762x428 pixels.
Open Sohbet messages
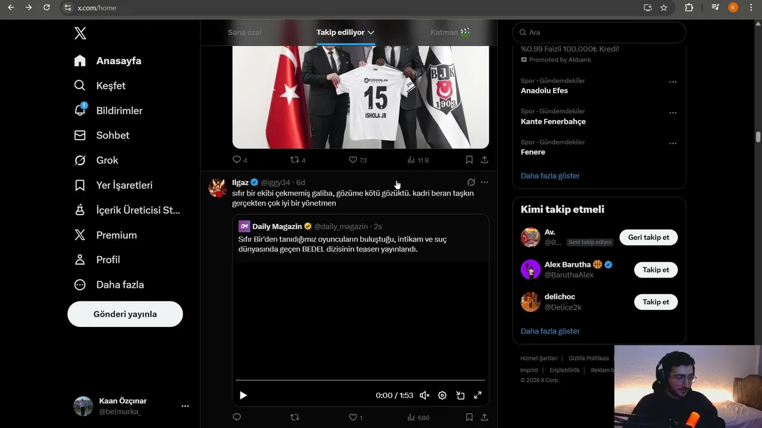(101, 135)
